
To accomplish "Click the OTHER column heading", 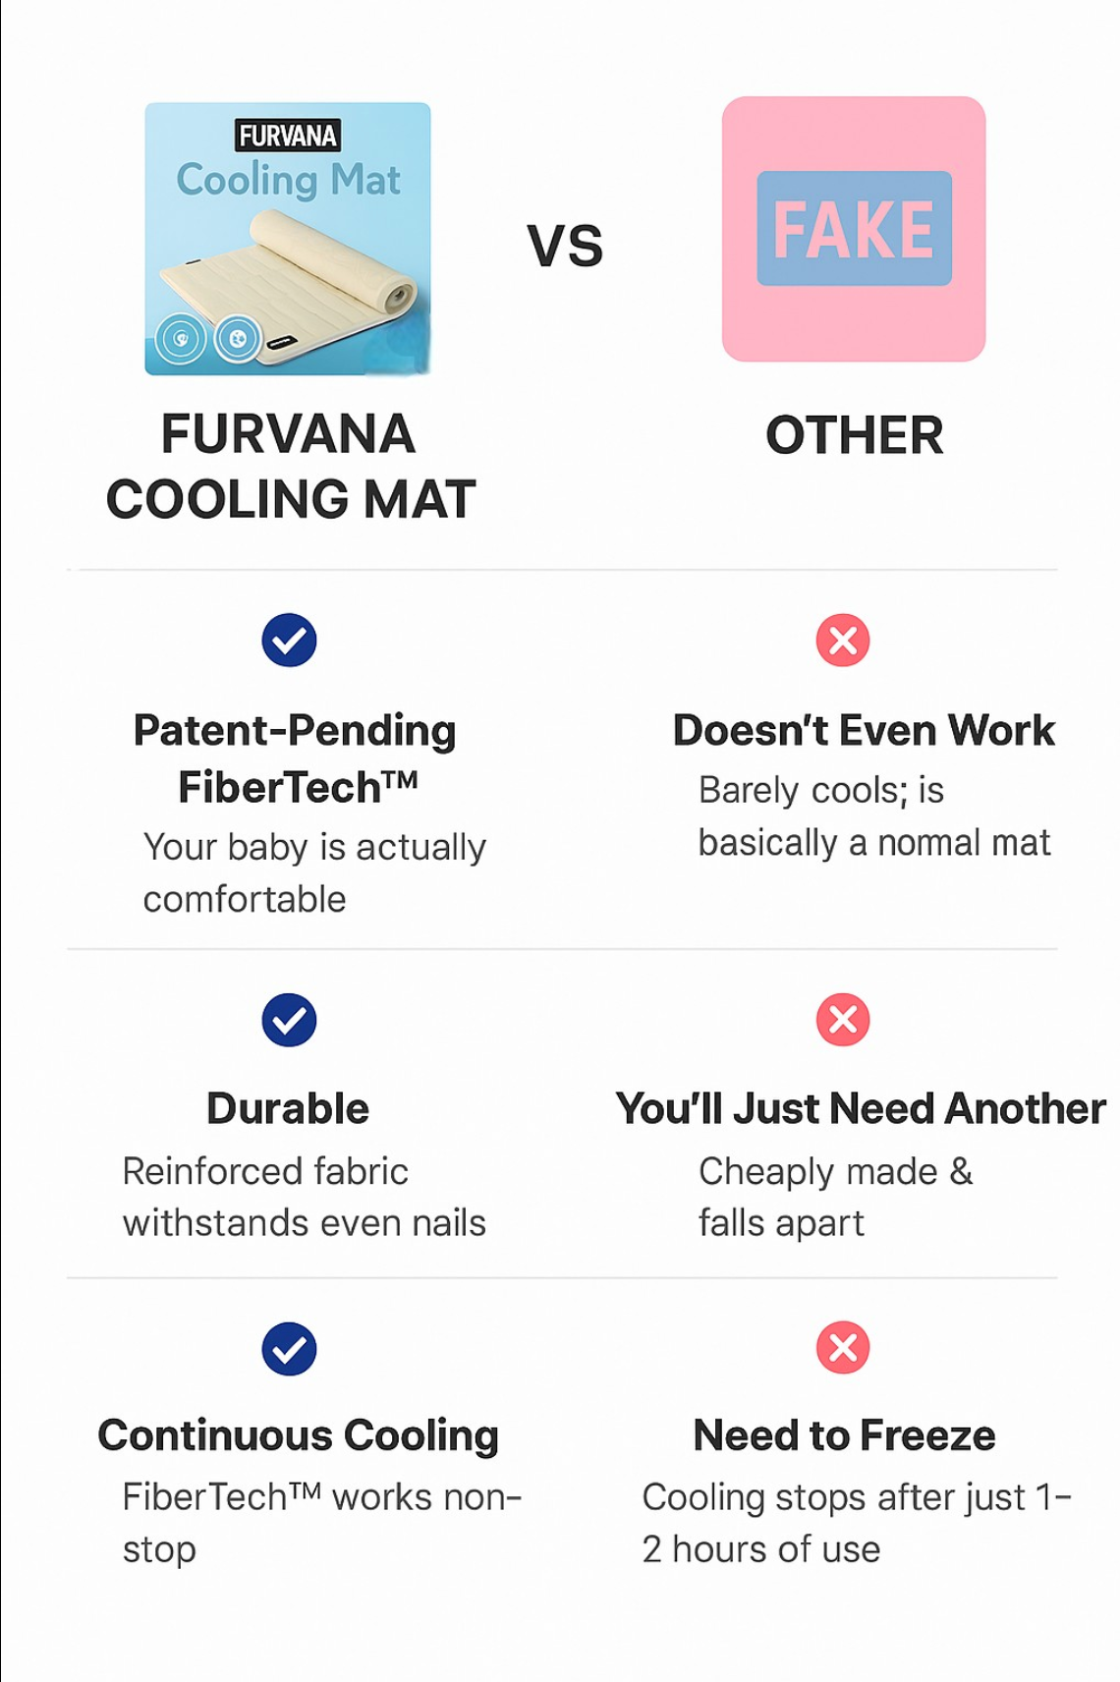I will pos(854,435).
